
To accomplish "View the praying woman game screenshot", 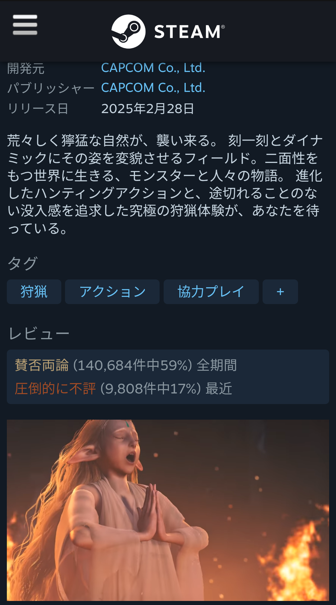I will (168, 510).
